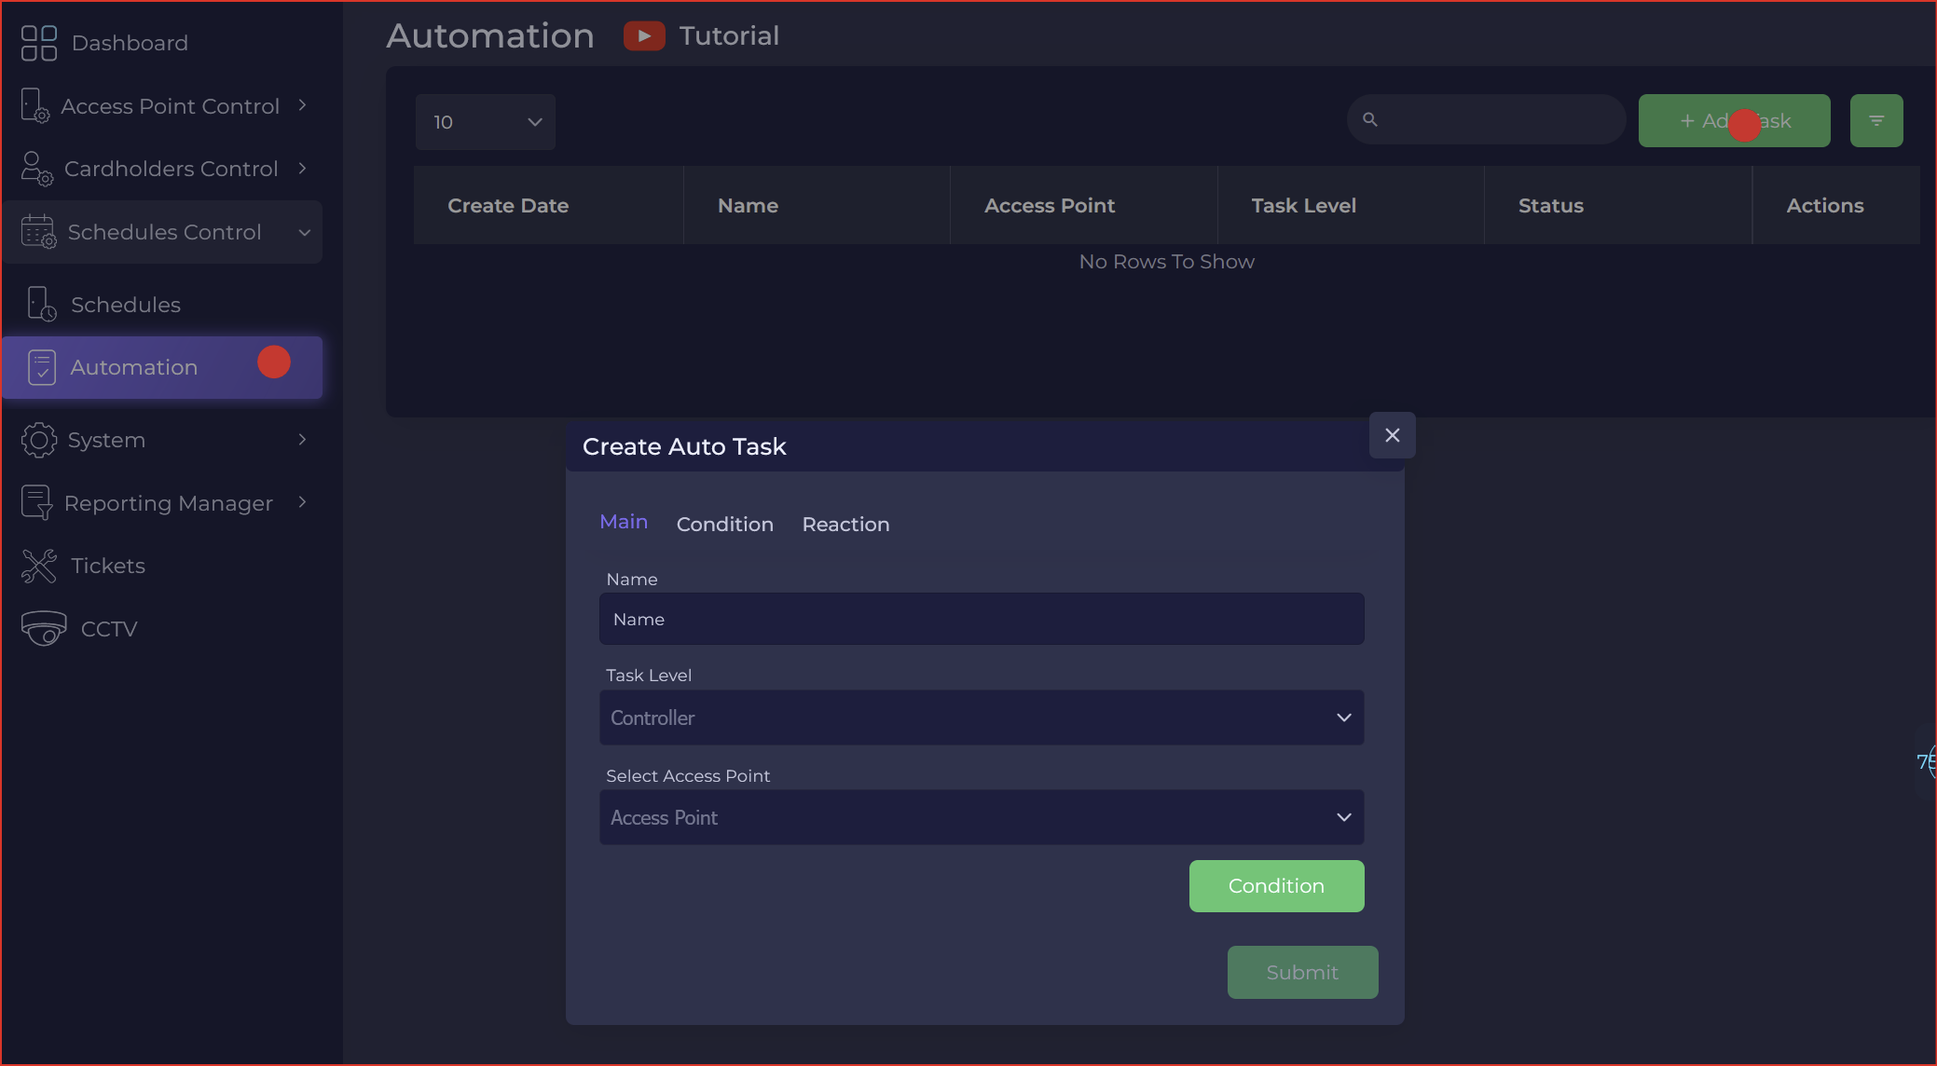Sort by Create Date column header
1937x1066 pixels.
pyautogui.click(x=508, y=206)
